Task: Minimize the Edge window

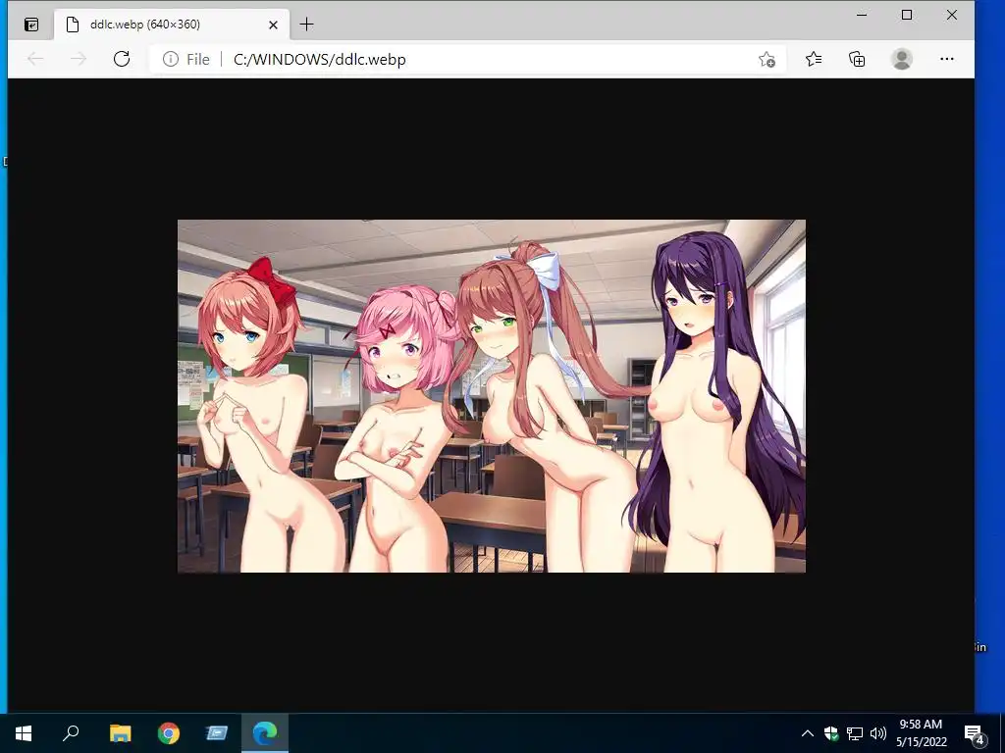Action: pyautogui.click(x=862, y=15)
